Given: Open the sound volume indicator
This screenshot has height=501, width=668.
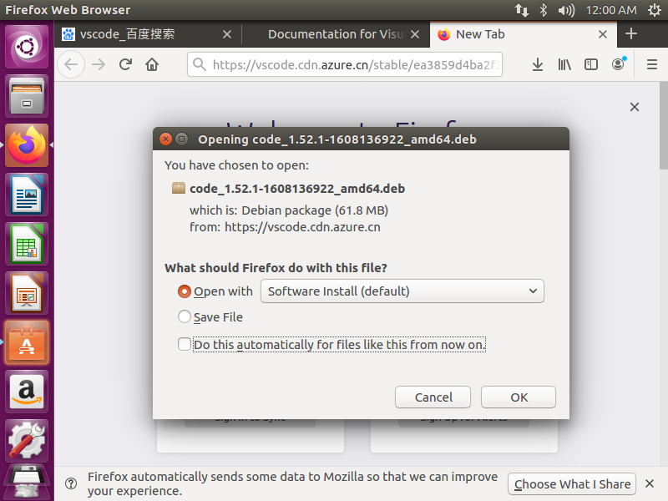Looking at the screenshot, I should coord(566,10).
